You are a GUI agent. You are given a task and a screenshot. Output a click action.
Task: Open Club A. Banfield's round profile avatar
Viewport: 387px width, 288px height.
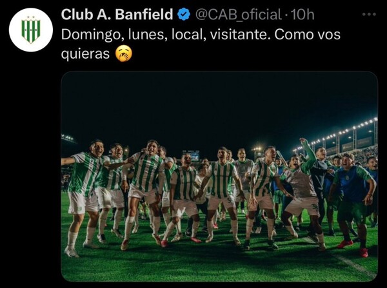tap(31, 30)
